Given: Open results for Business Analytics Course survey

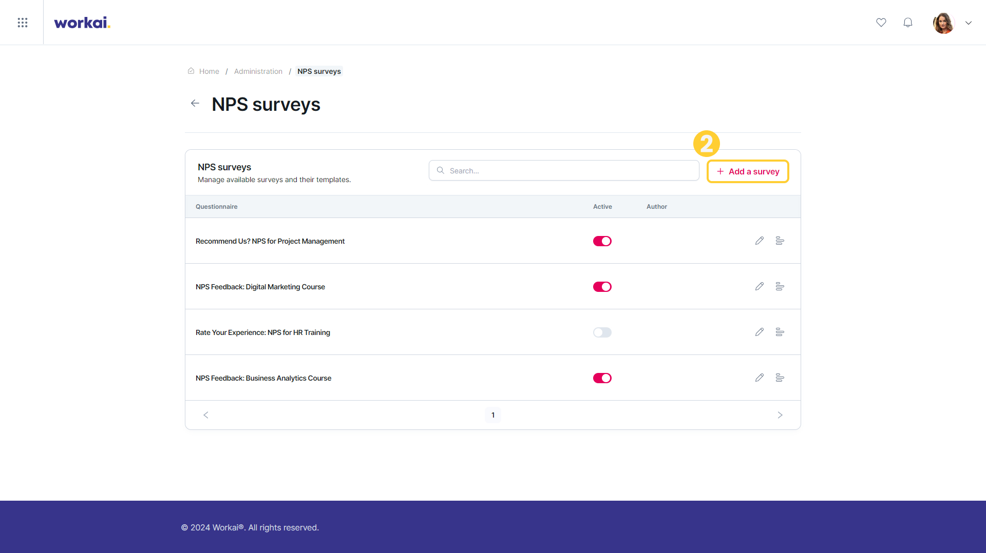Looking at the screenshot, I should [x=780, y=378].
